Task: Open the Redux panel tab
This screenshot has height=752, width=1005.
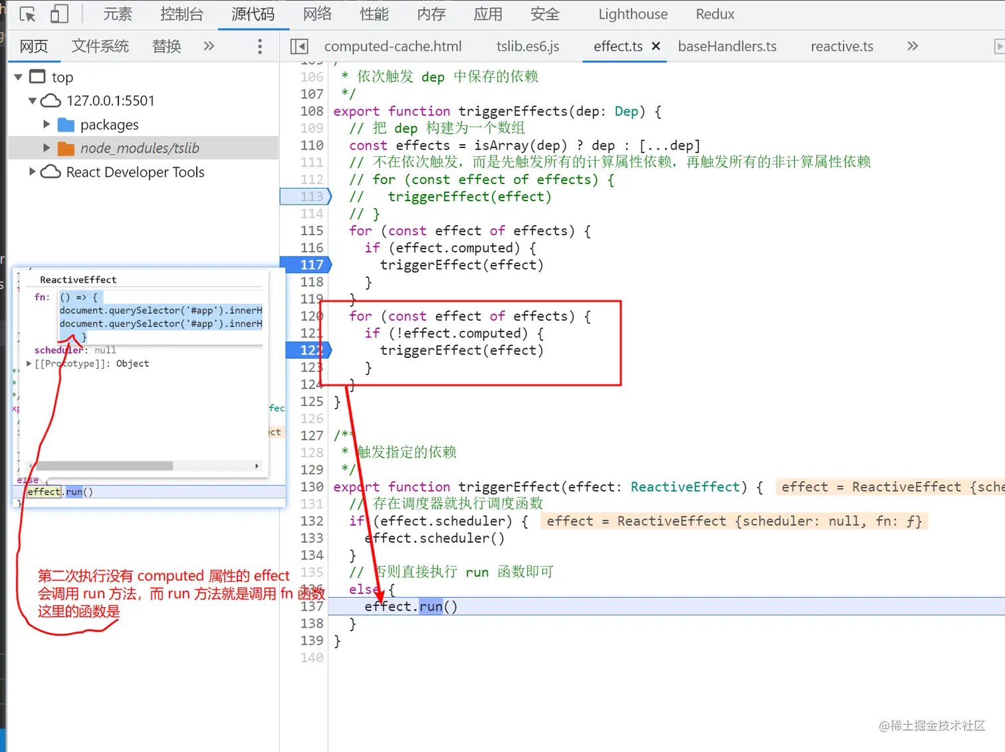Action: [715, 14]
